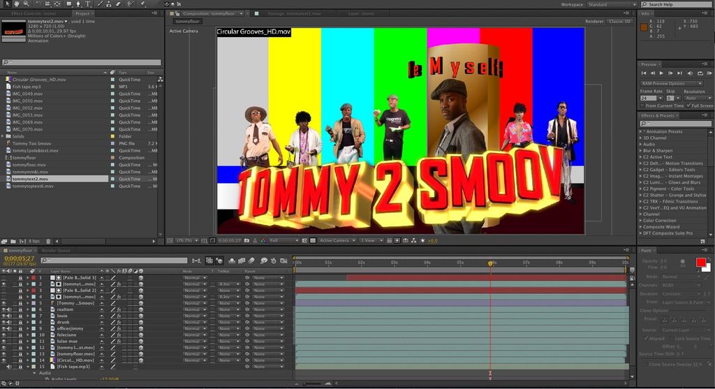Hide the louie layer video
Image resolution: width=715 pixels, height=389 pixels.
3,316
